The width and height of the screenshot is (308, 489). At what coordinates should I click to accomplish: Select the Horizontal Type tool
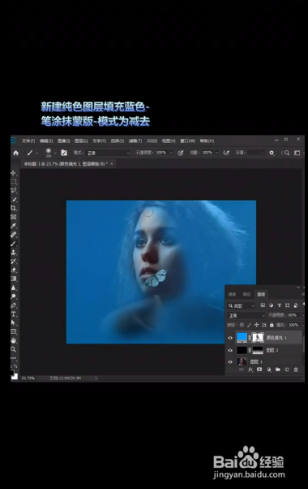click(x=14, y=314)
